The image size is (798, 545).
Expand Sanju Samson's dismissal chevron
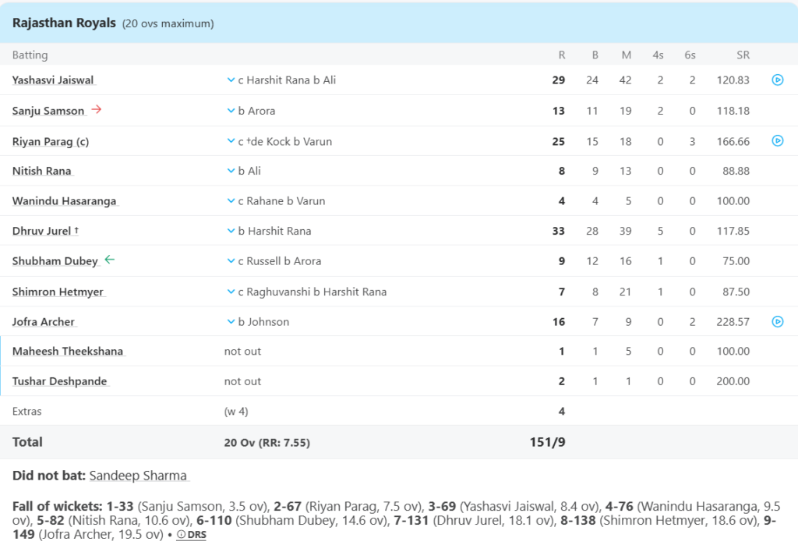coord(231,110)
